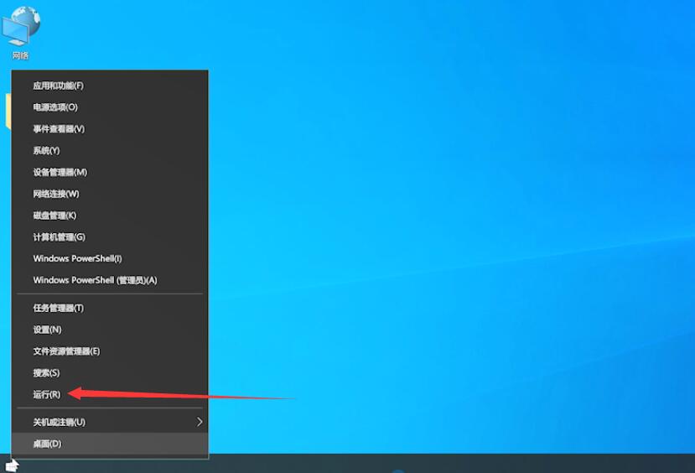
Task: Open the 网络 desktop icon
Action: [21, 34]
